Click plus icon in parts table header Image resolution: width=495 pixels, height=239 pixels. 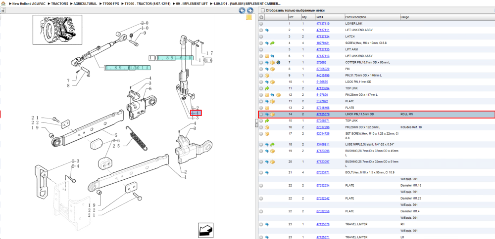tap(261, 17)
